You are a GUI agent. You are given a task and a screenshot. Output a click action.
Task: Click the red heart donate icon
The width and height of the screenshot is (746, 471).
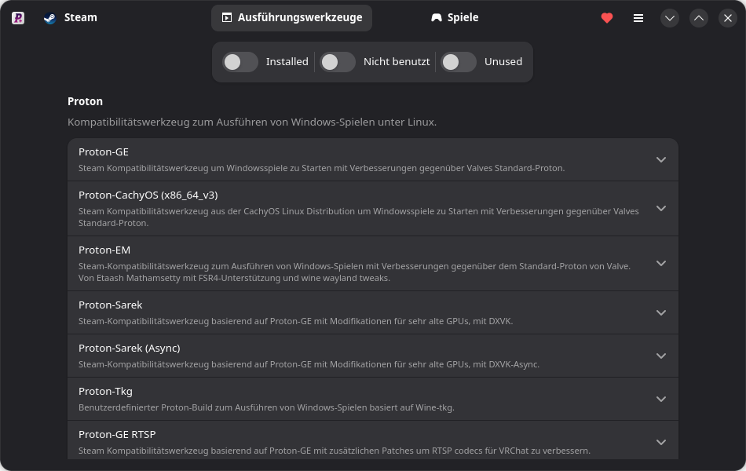(x=606, y=18)
